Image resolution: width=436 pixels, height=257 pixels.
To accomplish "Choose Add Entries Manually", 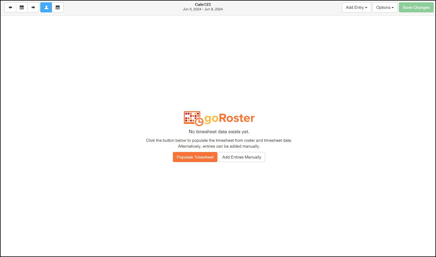I will pos(242,157).
